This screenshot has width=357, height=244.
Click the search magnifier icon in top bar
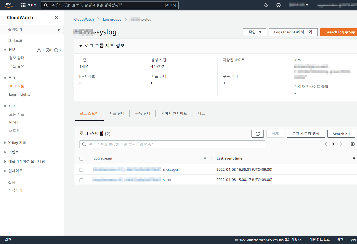(x=46, y=5)
